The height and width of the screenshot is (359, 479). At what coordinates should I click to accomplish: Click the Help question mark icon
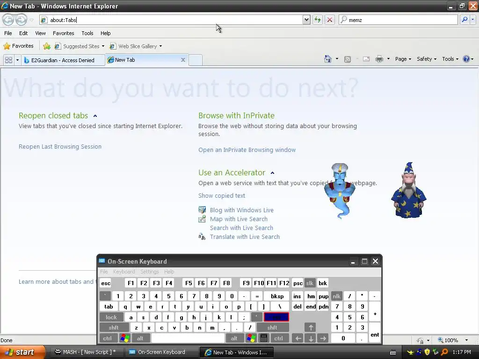(x=466, y=59)
